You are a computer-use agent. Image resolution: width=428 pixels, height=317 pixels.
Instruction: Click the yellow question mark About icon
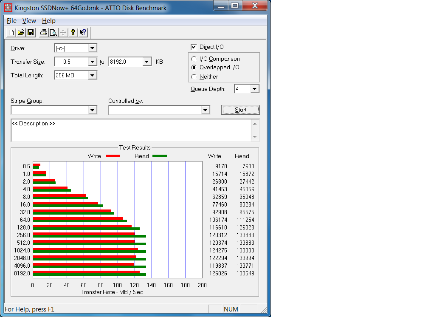[73, 33]
